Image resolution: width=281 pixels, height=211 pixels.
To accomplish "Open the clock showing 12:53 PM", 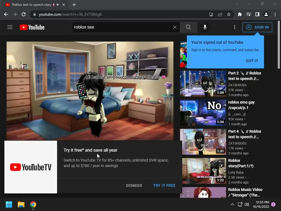I will (x=261, y=204).
